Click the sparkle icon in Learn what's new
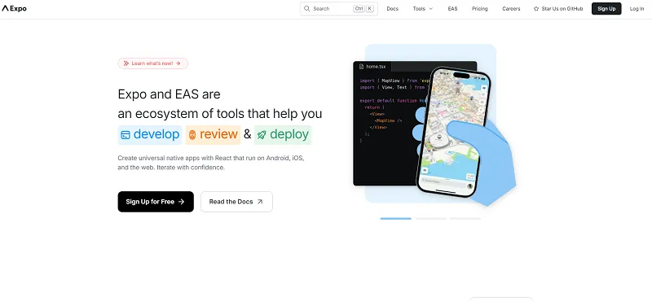This screenshot has width=652, height=301. (x=126, y=63)
